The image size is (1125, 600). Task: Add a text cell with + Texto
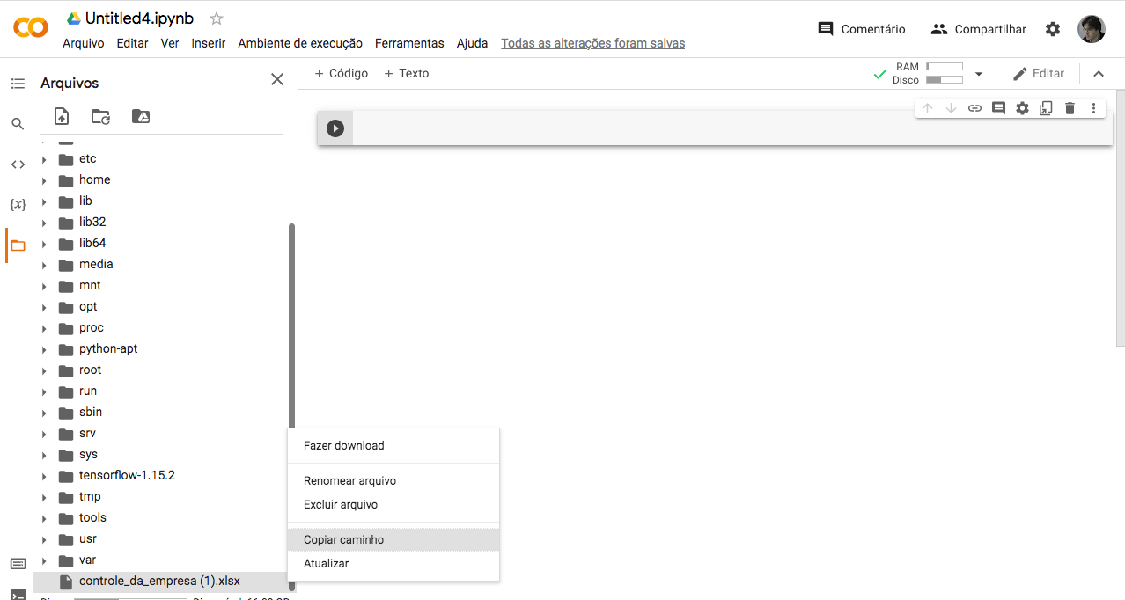406,73
